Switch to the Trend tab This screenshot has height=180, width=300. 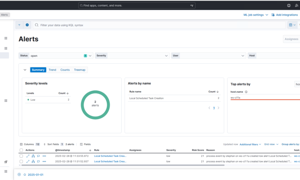pos(52,70)
